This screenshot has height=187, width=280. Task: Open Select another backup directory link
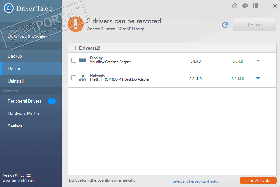pyautogui.click(x=196, y=181)
